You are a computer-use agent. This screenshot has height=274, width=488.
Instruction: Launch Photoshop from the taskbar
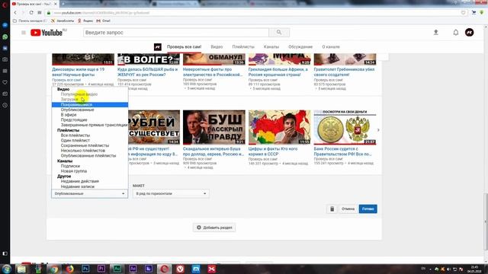pyautogui.click(x=85, y=269)
